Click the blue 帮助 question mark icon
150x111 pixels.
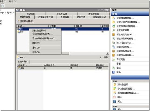click(x=114, y=72)
